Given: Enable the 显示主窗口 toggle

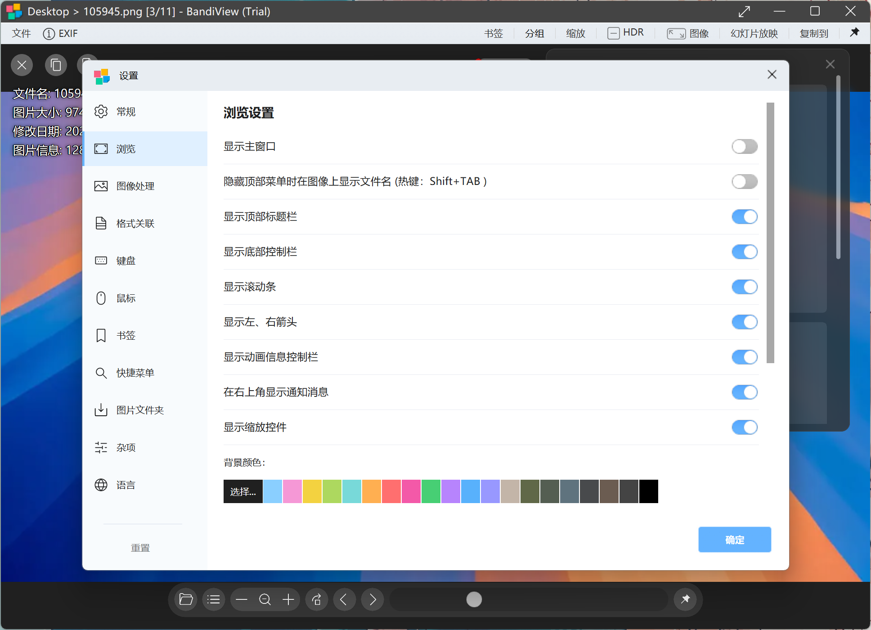Looking at the screenshot, I should tap(745, 147).
